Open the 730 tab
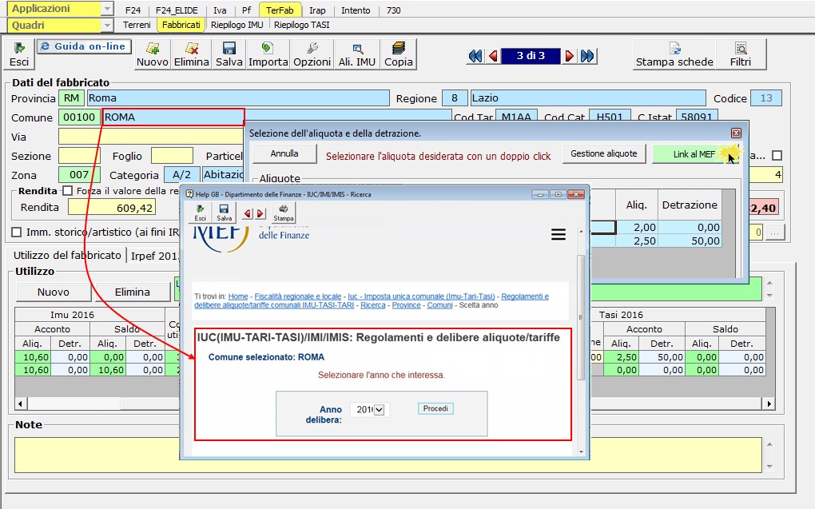Image resolution: width=815 pixels, height=509 pixels. click(393, 10)
